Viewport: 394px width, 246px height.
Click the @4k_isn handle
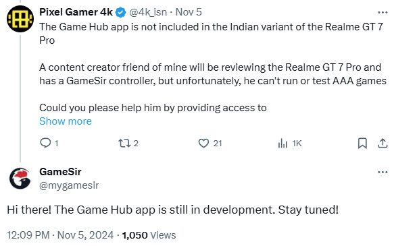point(148,12)
